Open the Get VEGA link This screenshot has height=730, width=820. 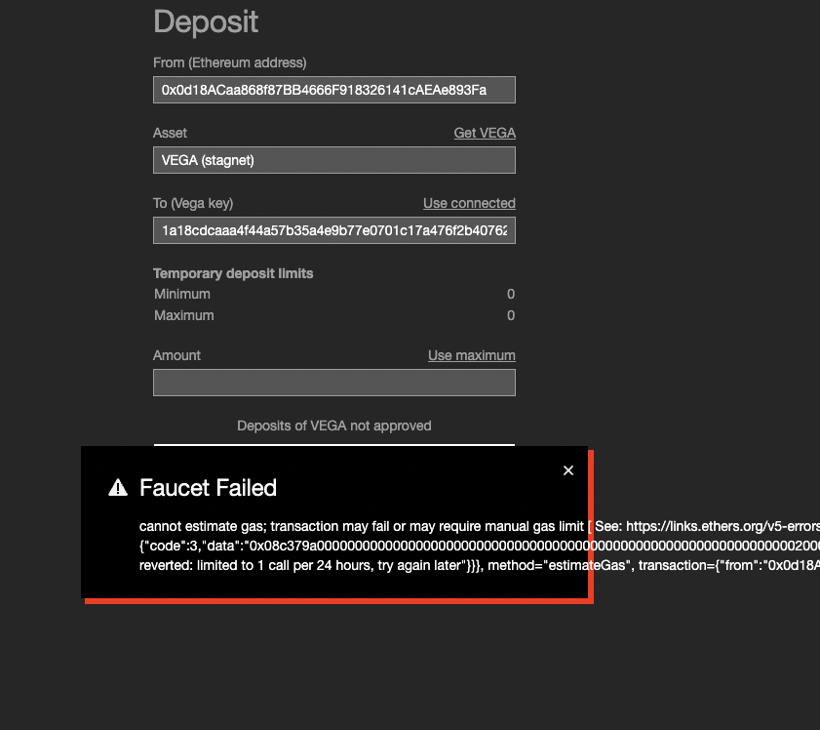485,133
